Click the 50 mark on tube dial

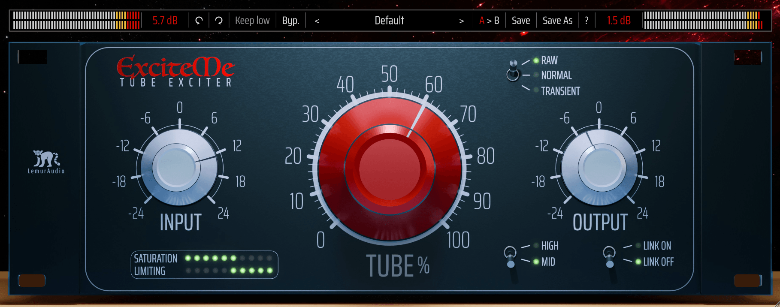[x=389, y=74]
